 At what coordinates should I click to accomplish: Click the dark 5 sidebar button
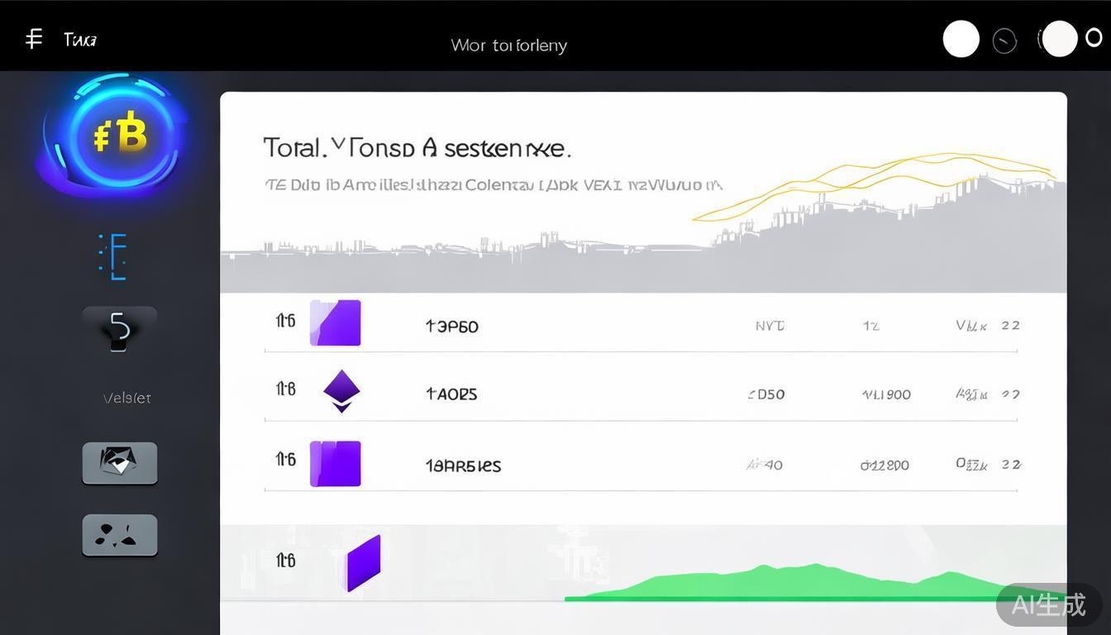click(x=120, y=329)
